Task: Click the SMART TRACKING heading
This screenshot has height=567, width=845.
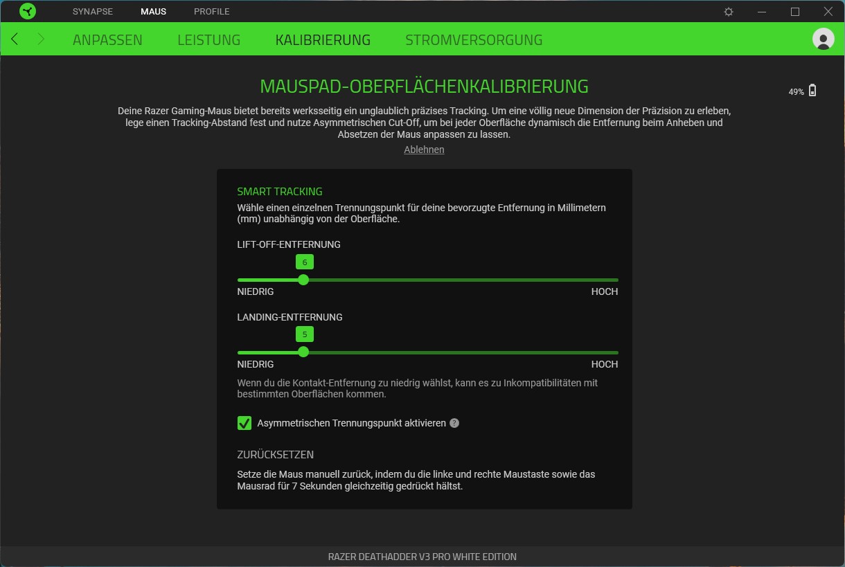Action: click(x=280, y=192)
